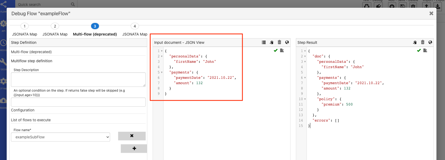The image size is (445, 160).
Task: Close the Debug Flow dialog
Action: coord(431,13)
